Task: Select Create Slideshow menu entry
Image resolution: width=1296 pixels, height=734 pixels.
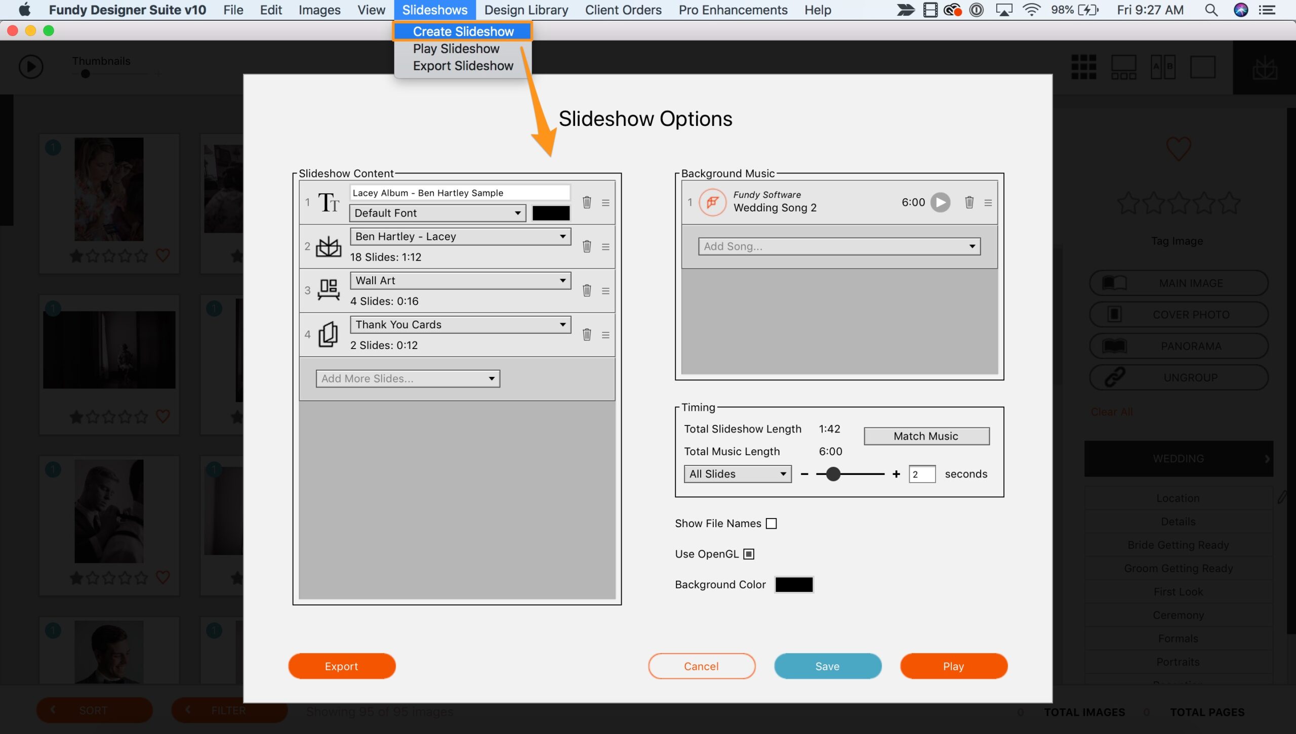Action: pos(463,31)
